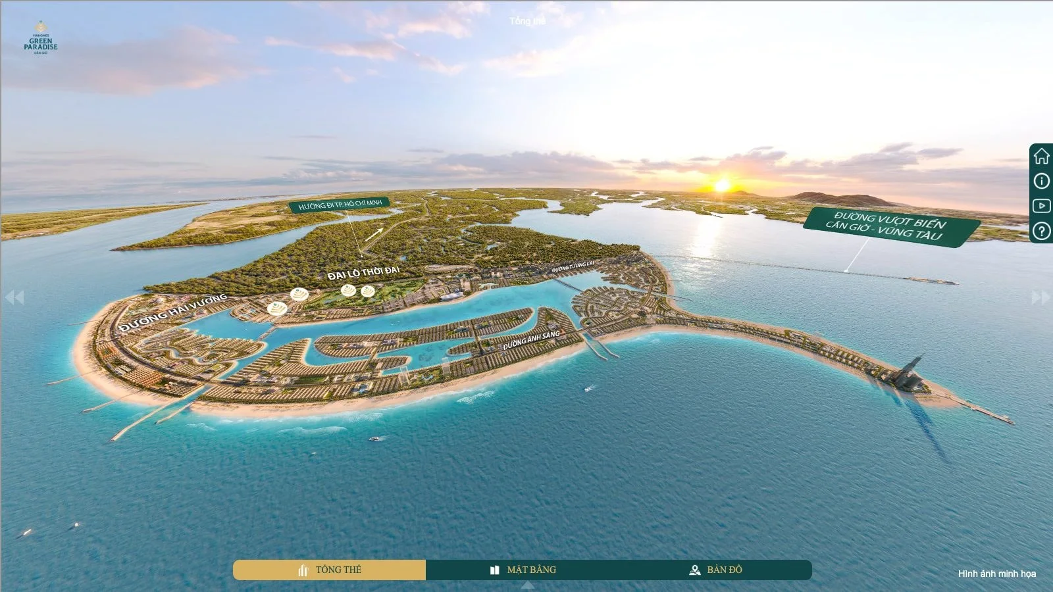Click the Hướng đi TP. Hồ Chí Minh label
Screen dimensions: 1053x592
(340, 205)
